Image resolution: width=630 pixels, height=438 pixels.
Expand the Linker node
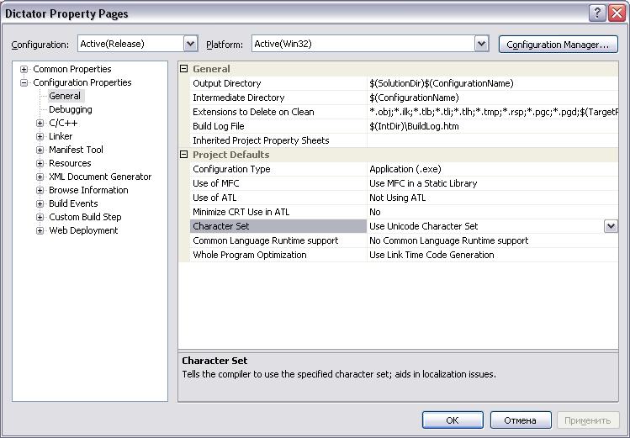pos(40,136)
